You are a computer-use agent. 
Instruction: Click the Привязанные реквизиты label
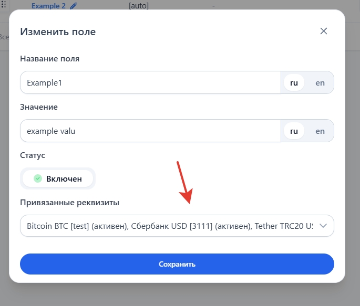69,203
